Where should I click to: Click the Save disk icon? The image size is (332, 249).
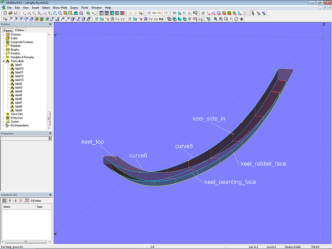tap(15, 13)
